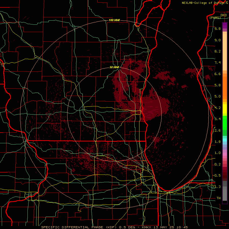The image size is (229, 229).
Task: Click the 50 NMI range ring label
Action: 114,67
